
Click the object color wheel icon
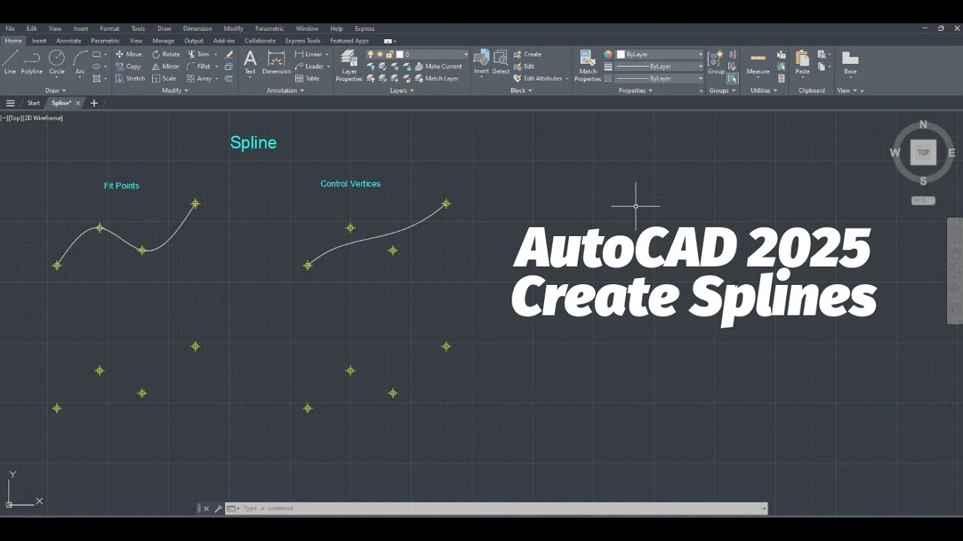608,54
